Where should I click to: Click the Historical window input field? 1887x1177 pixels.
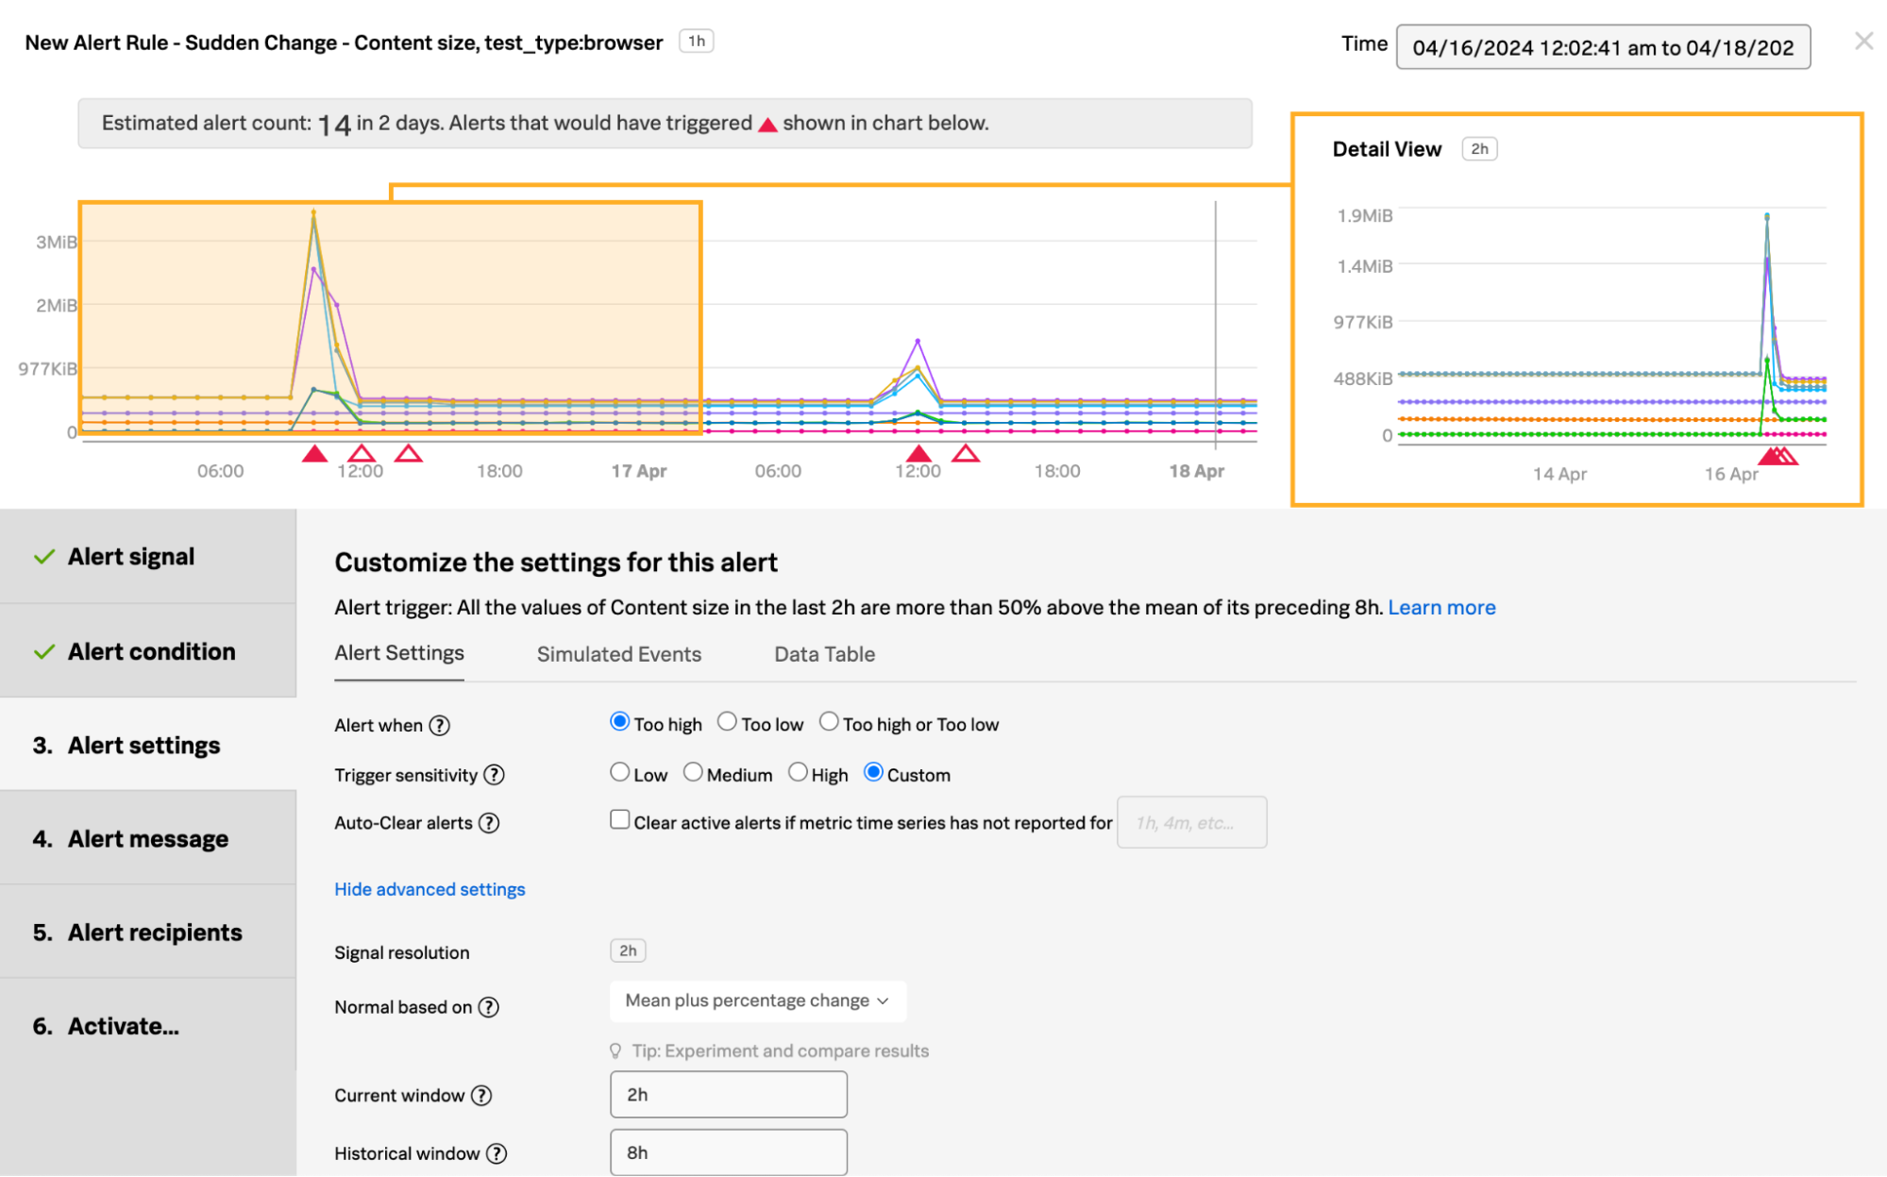click(728, 1152)
